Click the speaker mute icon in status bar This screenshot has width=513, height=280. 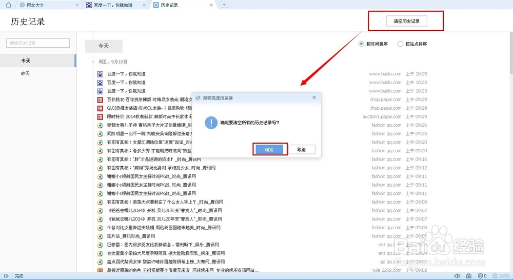pyautogui.click(x=458, y=276)
